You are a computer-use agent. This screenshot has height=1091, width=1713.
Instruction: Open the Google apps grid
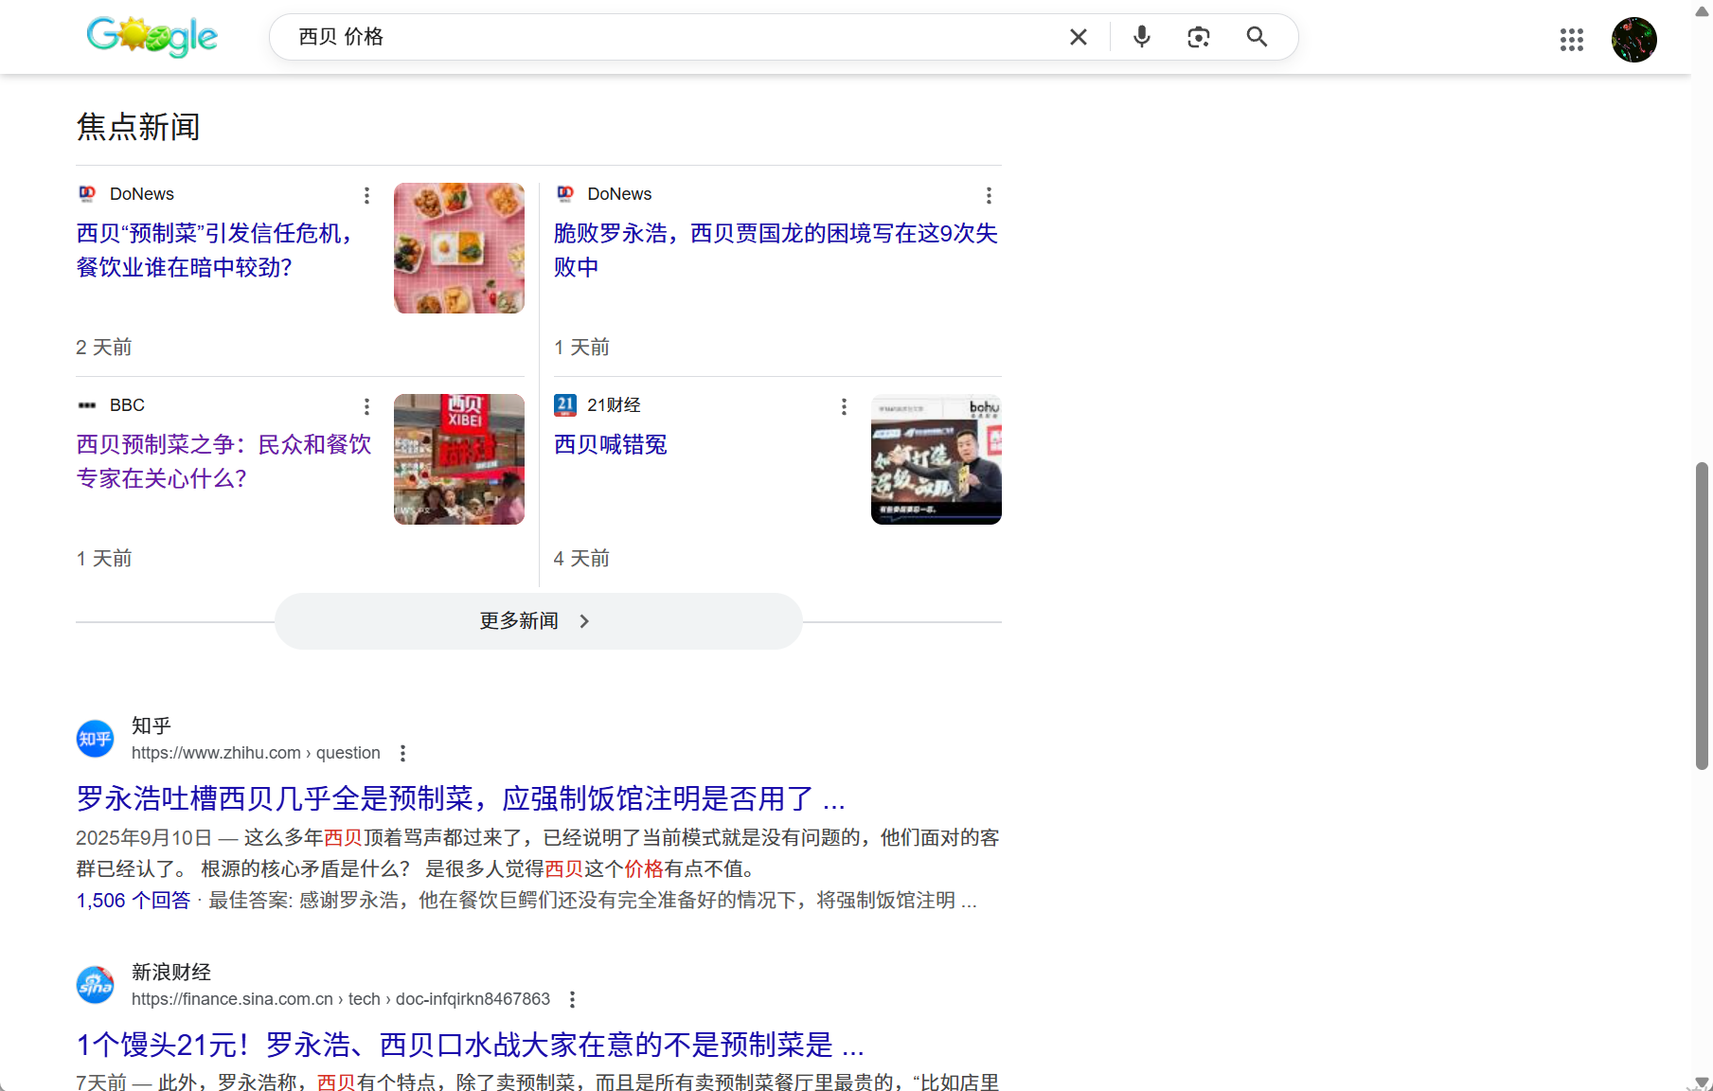[x=1571, y=40]
